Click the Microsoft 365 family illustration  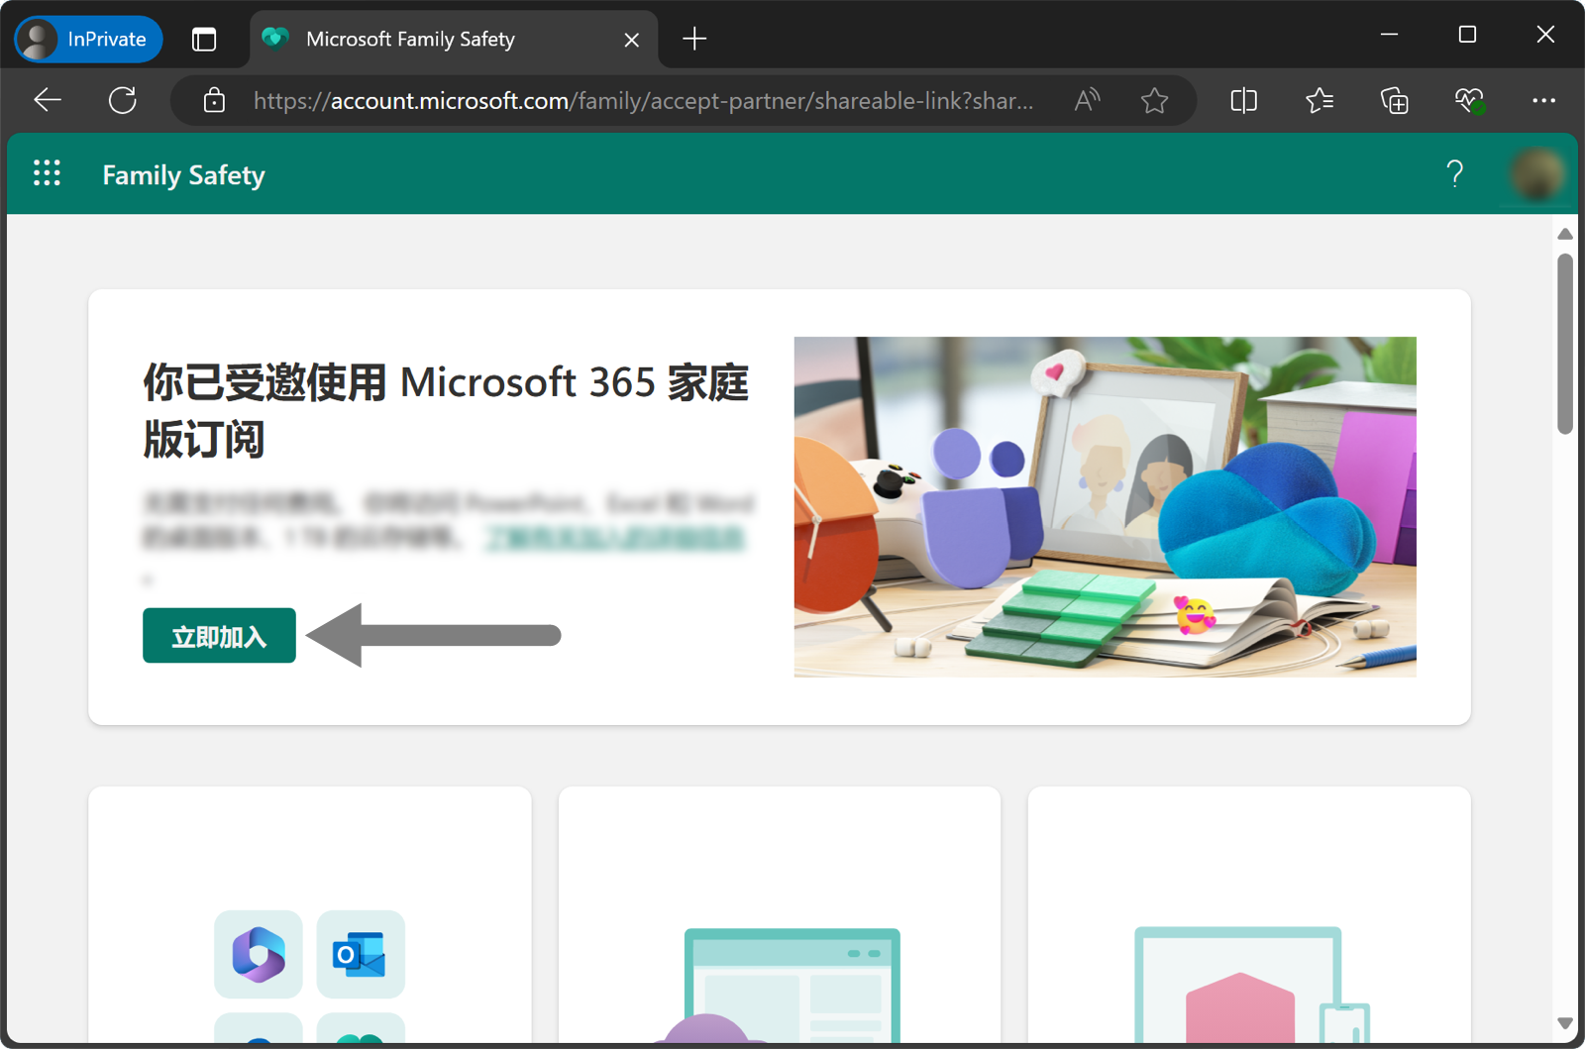click(1105, 506)
